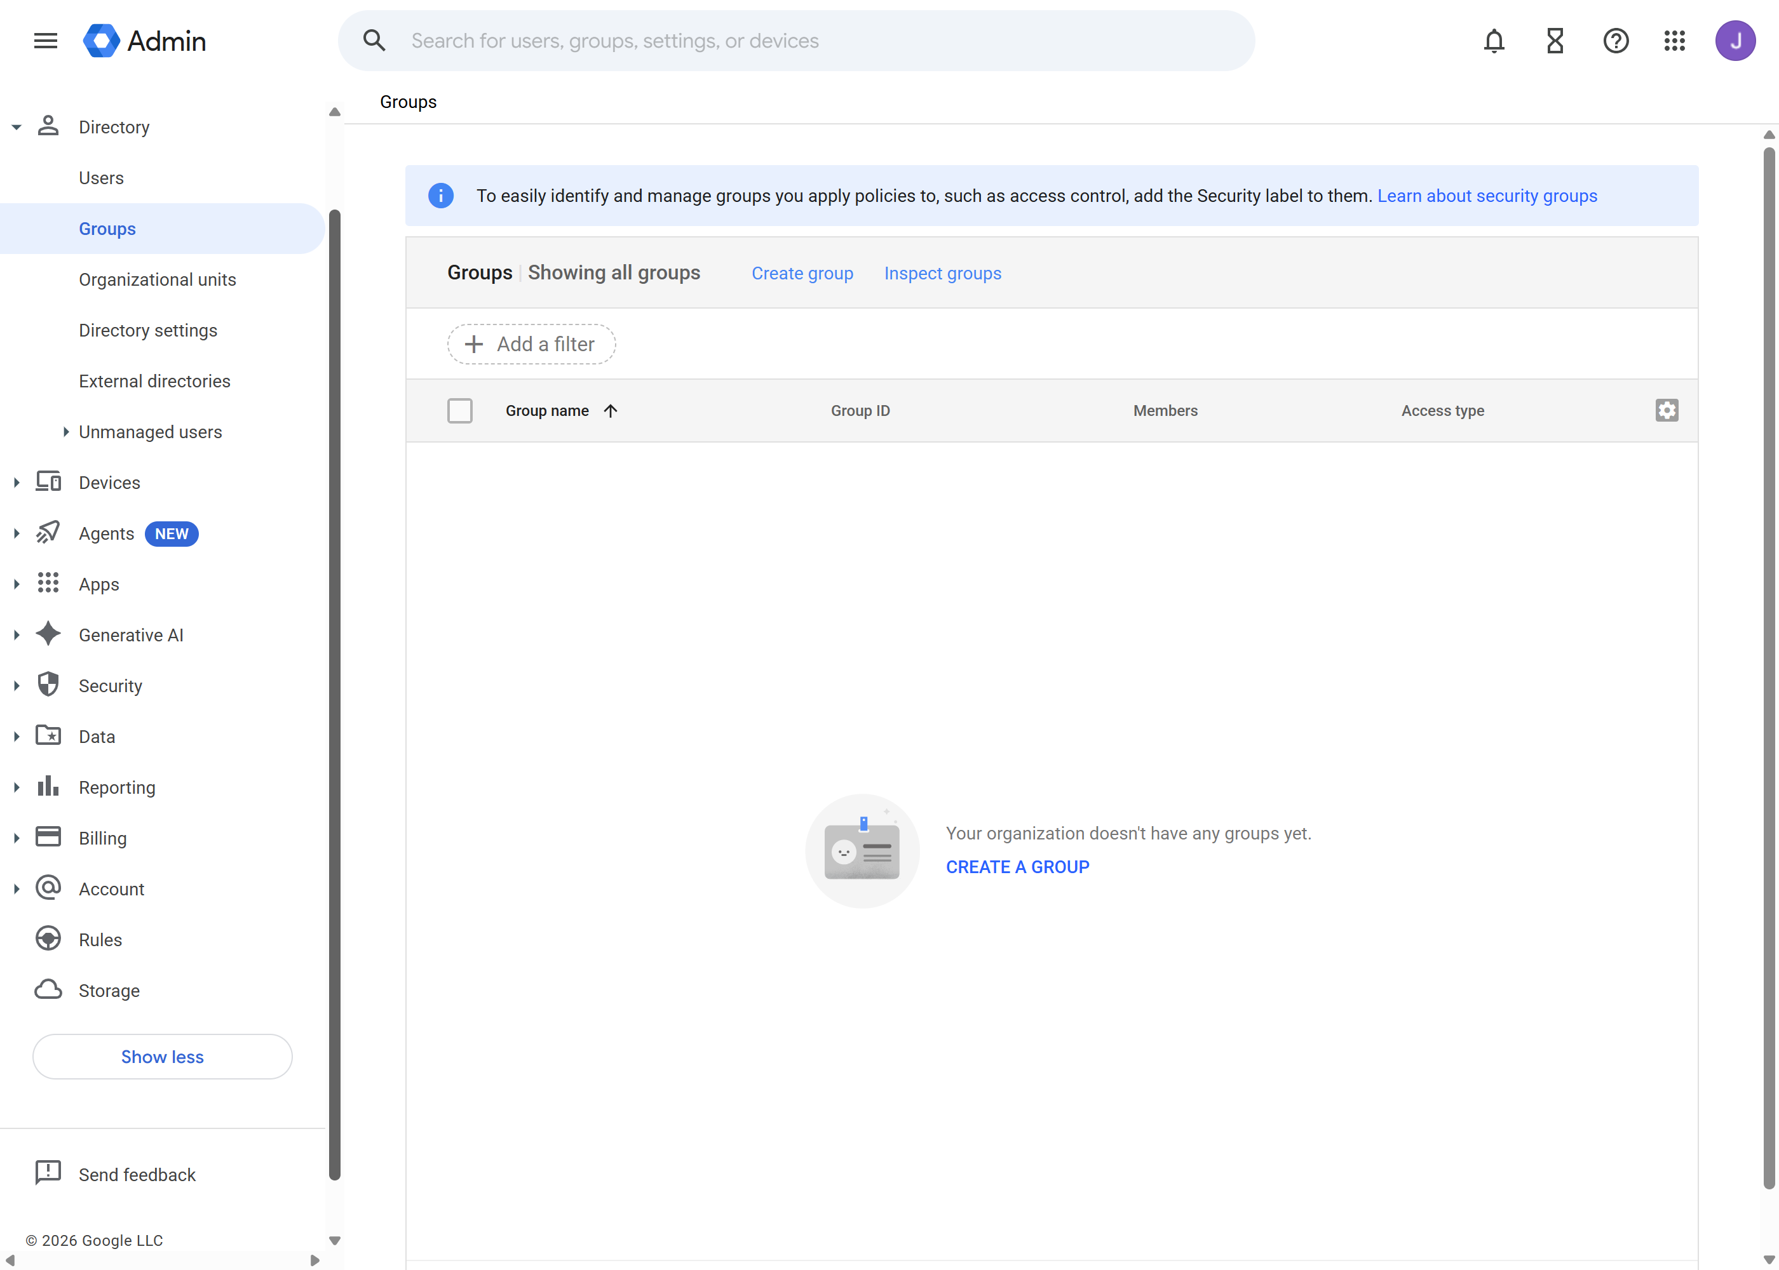Collapse the Directory section
Viewport: 1779px width, 1270px height.
(x=17, y=127)
